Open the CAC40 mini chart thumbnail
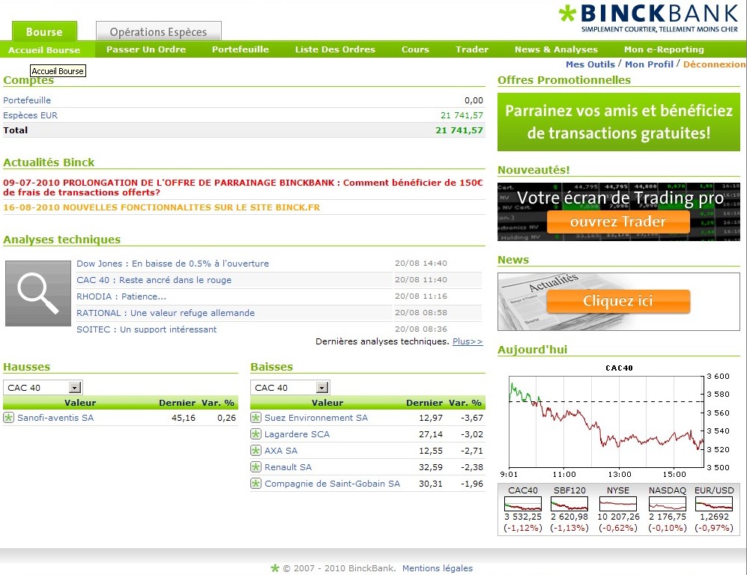This screenshot has height=575, width=747. [x=523, y=504]
